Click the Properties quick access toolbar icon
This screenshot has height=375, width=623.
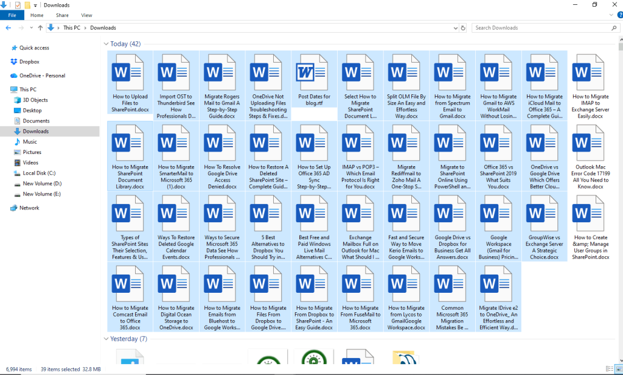click(18, 5)
